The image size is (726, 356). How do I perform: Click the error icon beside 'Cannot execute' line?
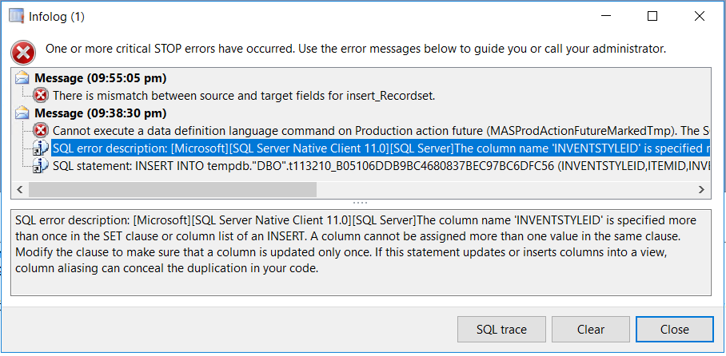coord(41,131)
